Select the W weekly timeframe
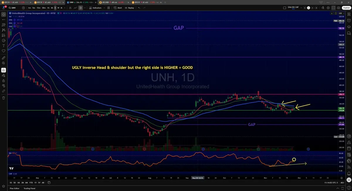Viewport: 352px width, 191px height. pyautogui.click(x=58, y=8)
